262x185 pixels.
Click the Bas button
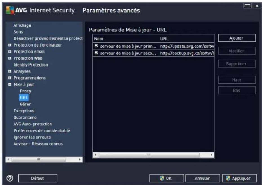[x=237, y=90]
